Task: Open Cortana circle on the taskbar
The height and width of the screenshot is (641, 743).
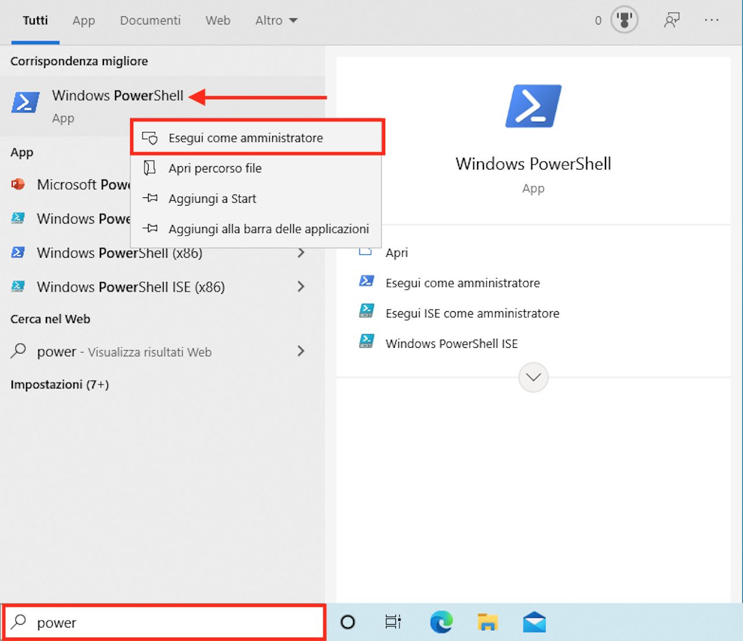Action: coord(348,622)
